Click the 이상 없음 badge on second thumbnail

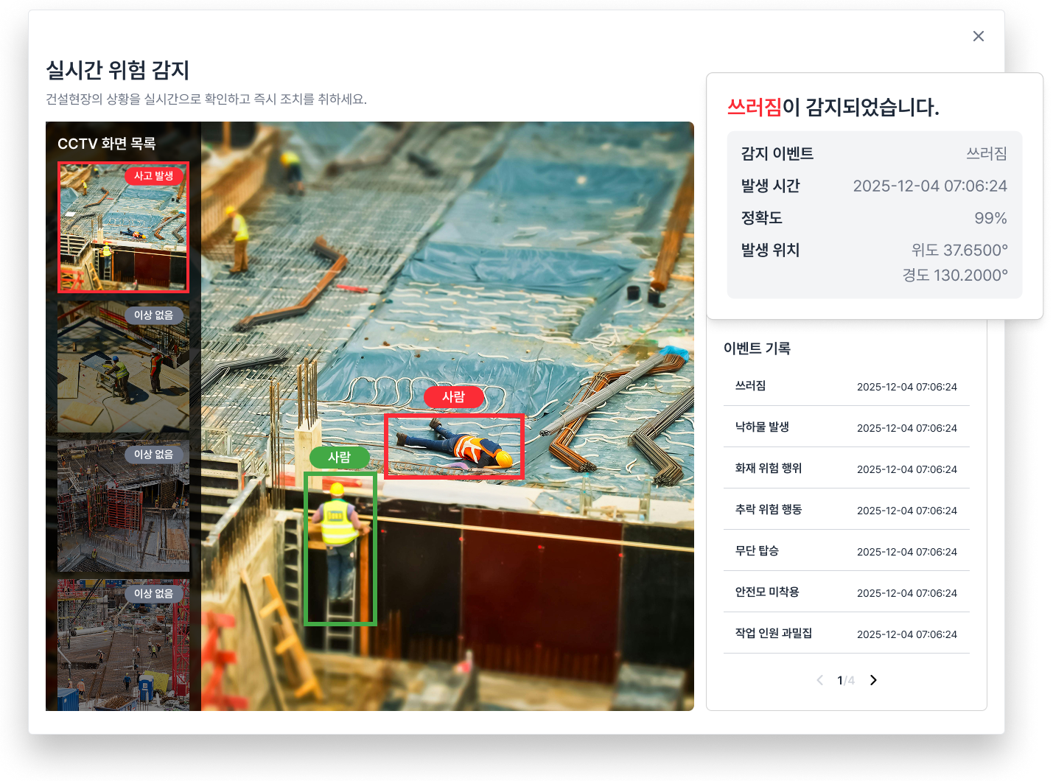153,315
